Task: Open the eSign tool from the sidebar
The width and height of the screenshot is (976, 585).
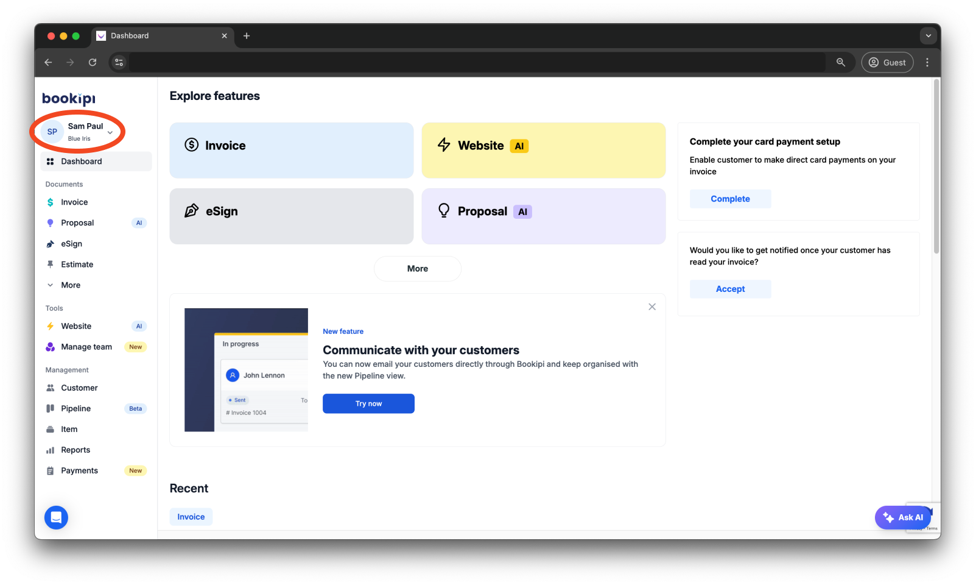Action: pos(72,243)
